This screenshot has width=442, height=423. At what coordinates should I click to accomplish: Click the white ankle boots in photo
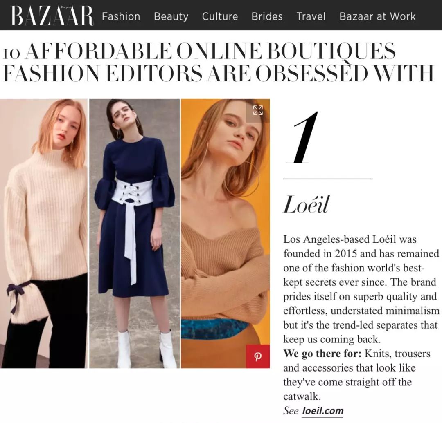point(144,349)
